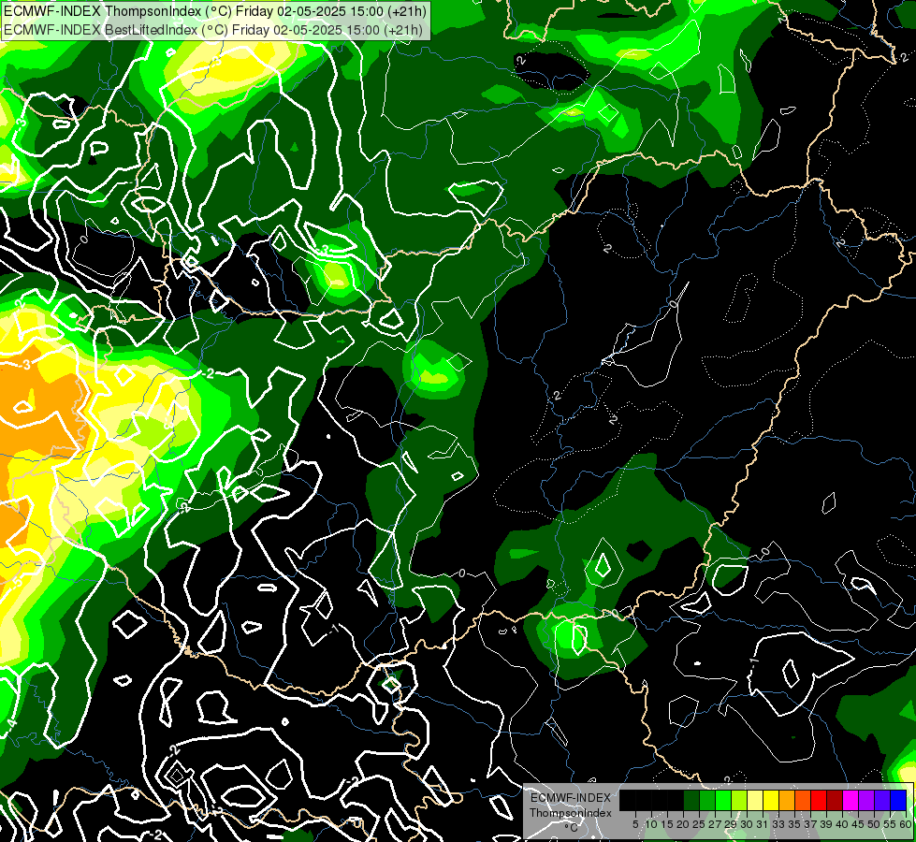The image size is (916, 842).
Task: Click the orange-red 35–37 legend swatch
Action: coord(803,800)
